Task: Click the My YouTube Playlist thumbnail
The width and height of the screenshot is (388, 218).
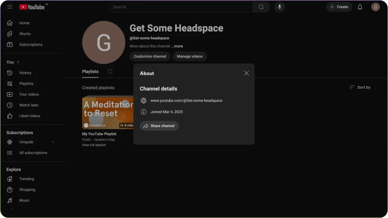Action: click(x=107, y=112)
